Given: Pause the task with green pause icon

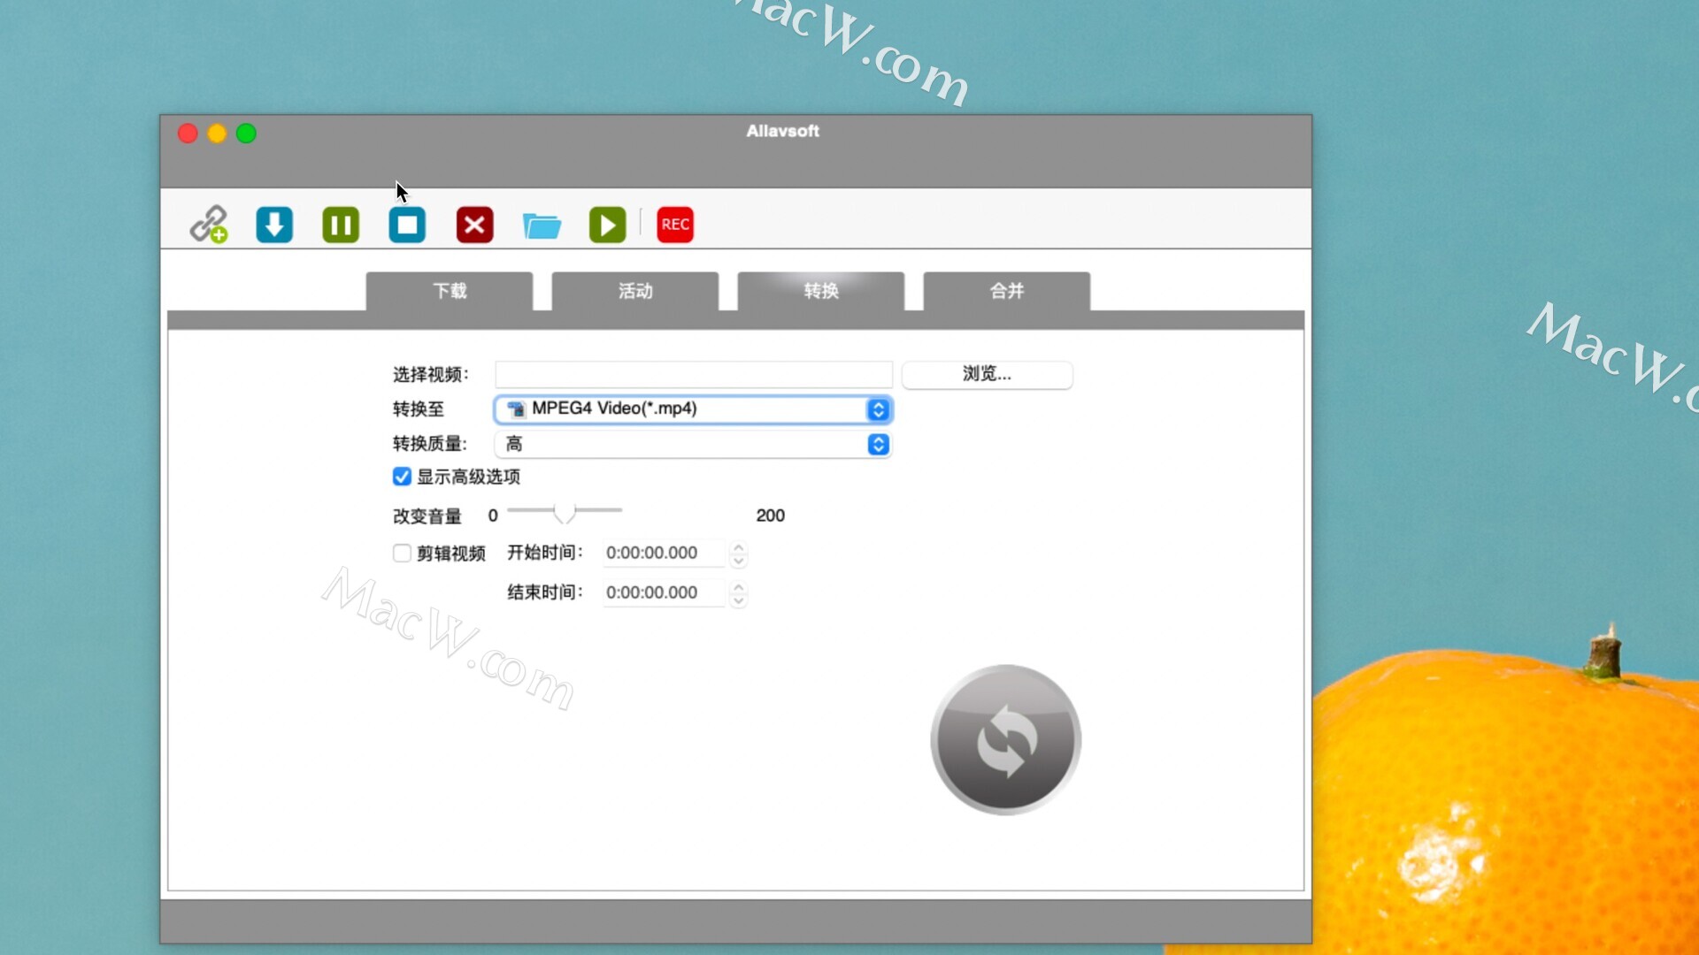Looking at the screenshot, I should click(x=341, y=225).
